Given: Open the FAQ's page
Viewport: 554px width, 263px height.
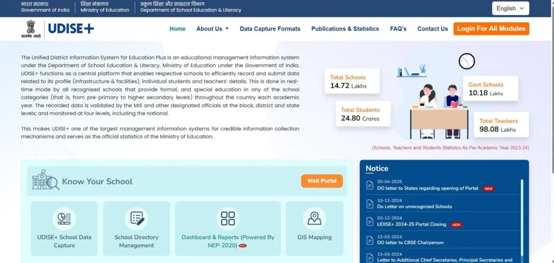Looking at the screenshot, I should click(398, 29).
